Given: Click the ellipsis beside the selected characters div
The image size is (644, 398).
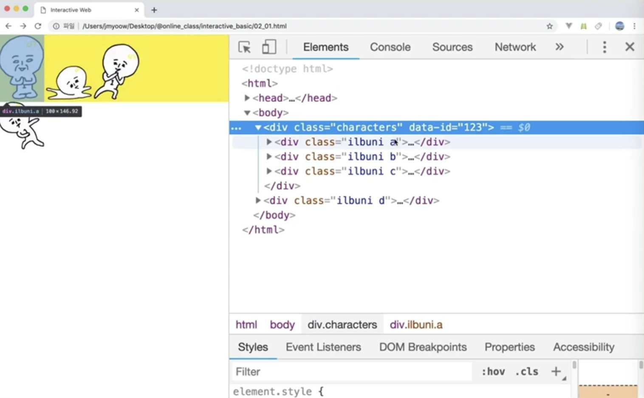Looking at the screenshot, I should click(236, 128).
